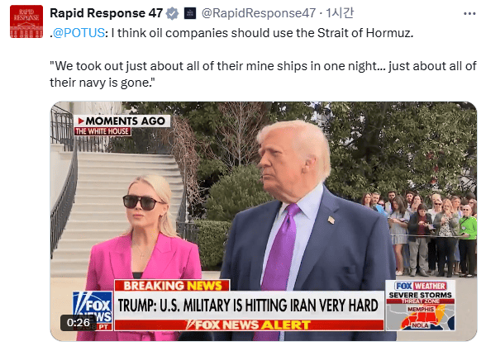Click the BREAKING NEWS banner in video
Viewport: 486px width, 346px height.
[172, 285]
